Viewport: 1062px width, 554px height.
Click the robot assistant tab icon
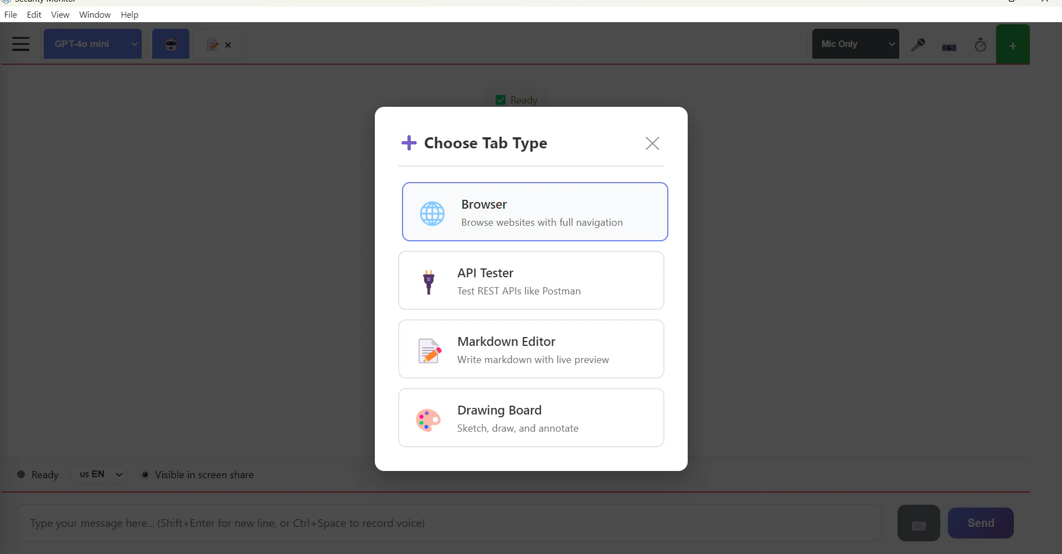click(170, 44)
